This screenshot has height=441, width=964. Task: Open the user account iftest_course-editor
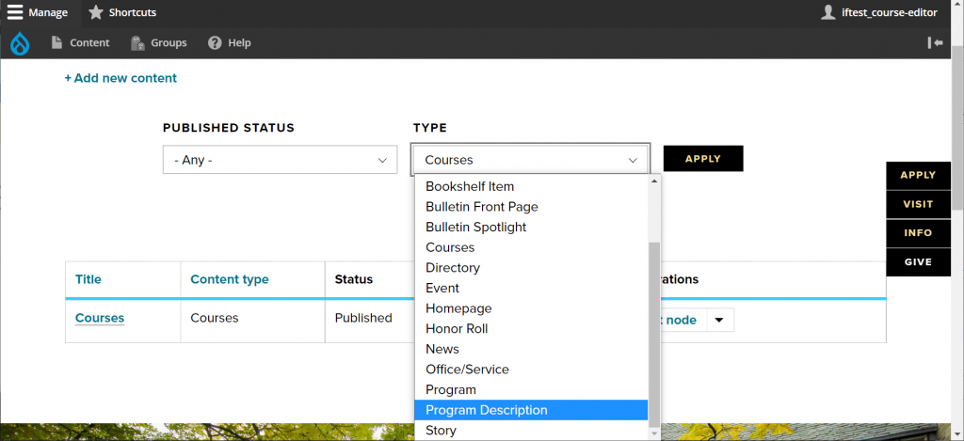tap(879, 12)
